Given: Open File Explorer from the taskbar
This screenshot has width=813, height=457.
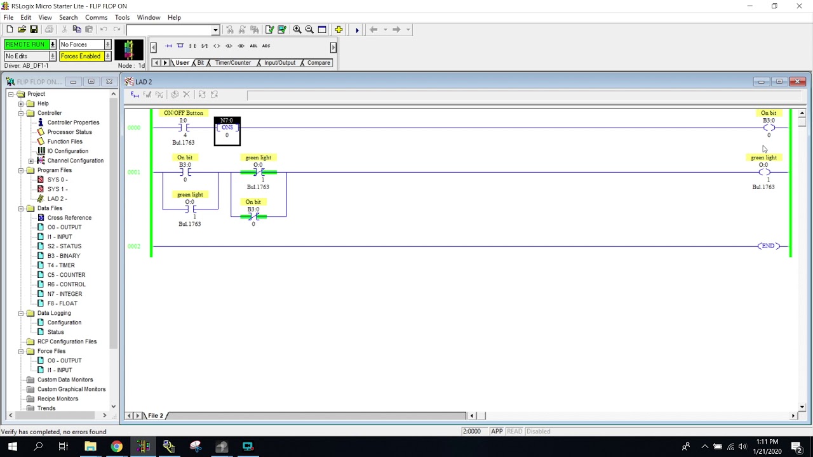Looking at the screenshot, I should pyautogui.click(x=90, y=447).
